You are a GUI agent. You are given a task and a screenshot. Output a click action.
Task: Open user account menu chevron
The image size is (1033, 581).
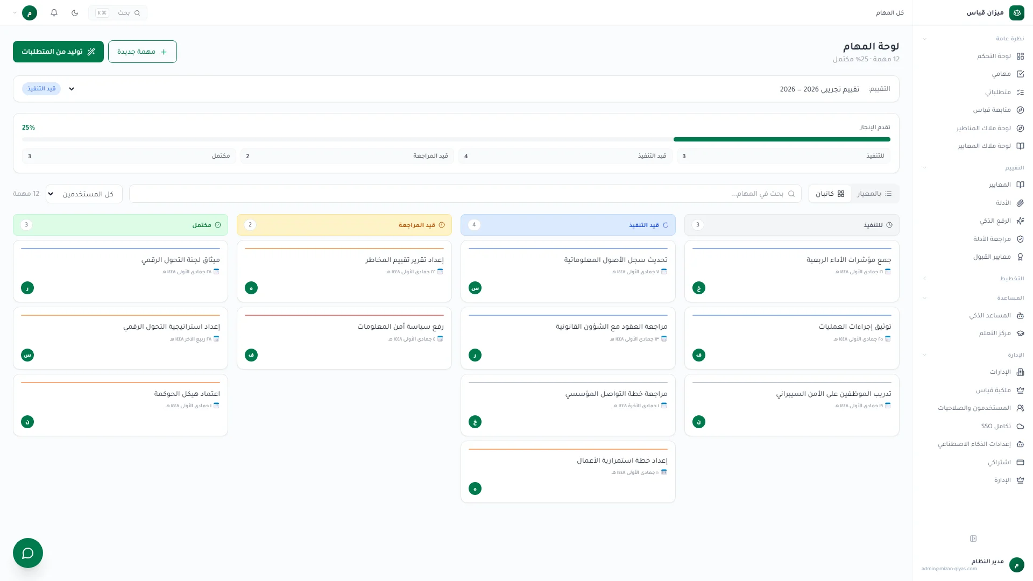click(15, 12)
